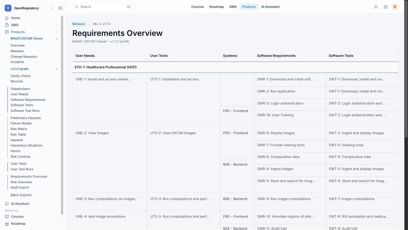Open Risk Overview in the sidebar
The width and height of the screenshot is (408, 230).
[x=21, y=182]
